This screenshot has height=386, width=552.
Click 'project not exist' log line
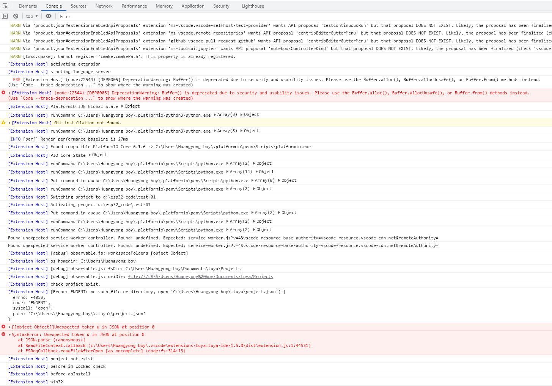(72, 359)
